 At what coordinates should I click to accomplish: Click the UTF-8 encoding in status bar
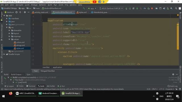point(162,89)
